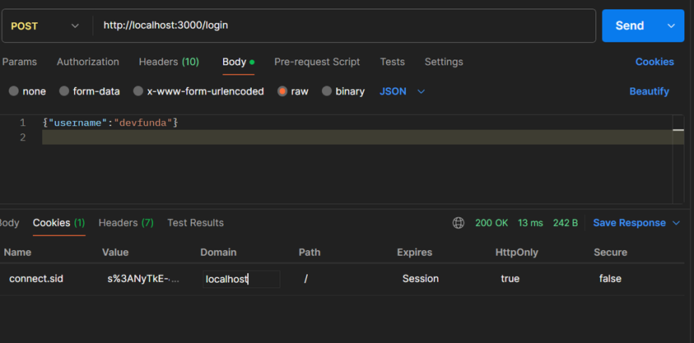Select the binary body option
The height and width of the screenshot is (343, 694).
tap(327, 91)
